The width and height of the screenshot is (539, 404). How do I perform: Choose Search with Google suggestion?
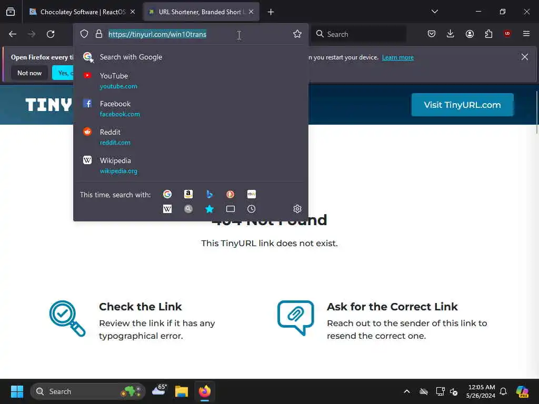click(x=191, y=57)
